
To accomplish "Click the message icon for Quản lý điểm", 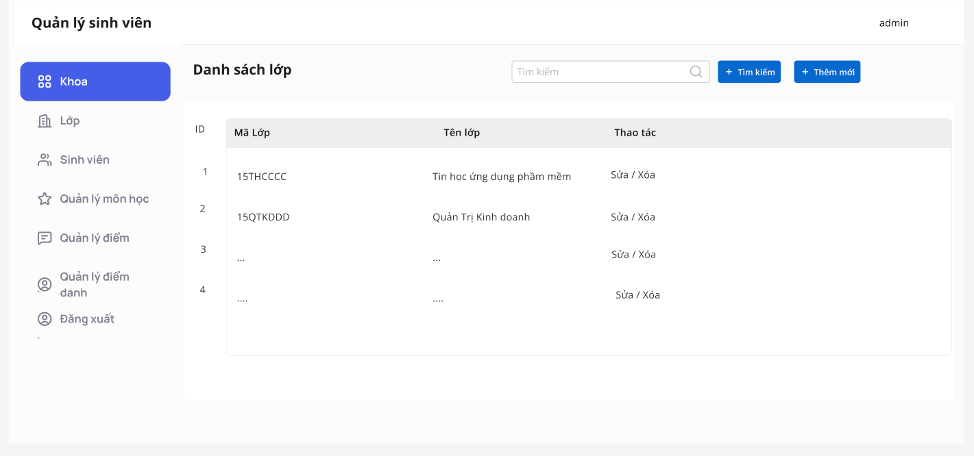I will pyautogui.click(x=45, y=238).
